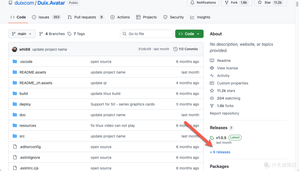Click the pulse icon beside Activity
This screenshot has width=299, height=171.
(x=212, y=76)
